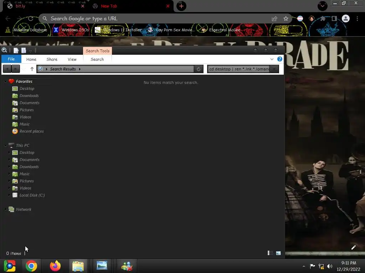Show hidden system tray icons

click(x=304, y=266)
